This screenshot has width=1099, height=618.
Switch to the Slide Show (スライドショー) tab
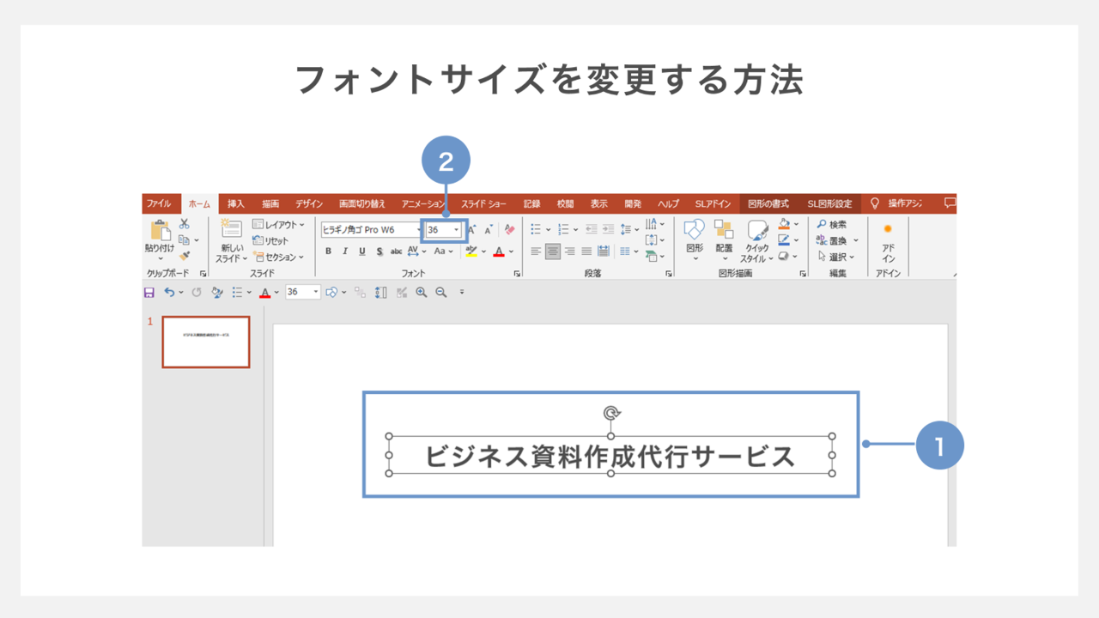pyautogui.click(x=483, y=204)
